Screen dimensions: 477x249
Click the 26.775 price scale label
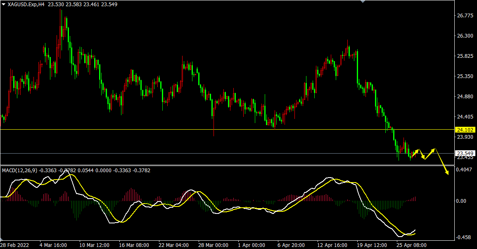click(465, 16)
